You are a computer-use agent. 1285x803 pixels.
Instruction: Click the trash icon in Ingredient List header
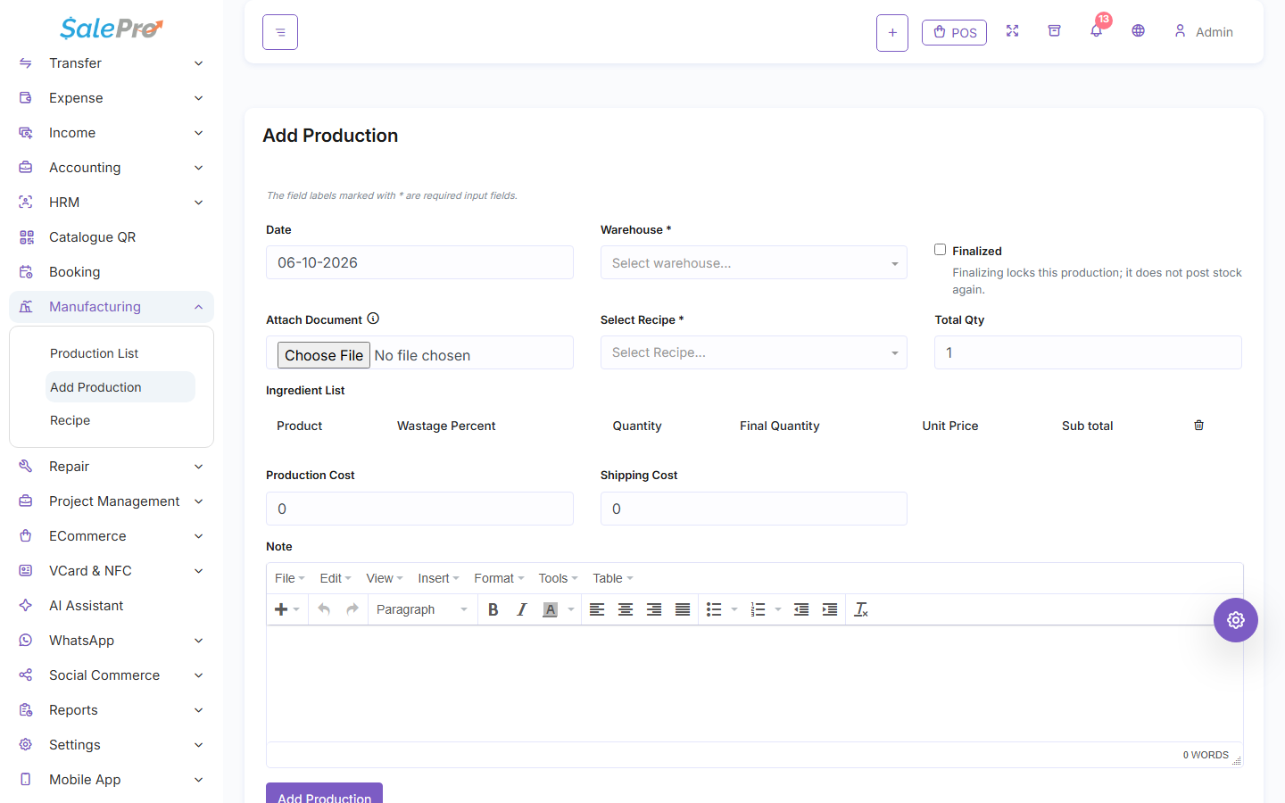(x=1198, y=426)
